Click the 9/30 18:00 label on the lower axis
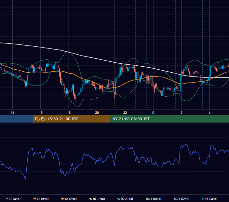Viewport: 229px width, 202px height. [x=69, y=199]
